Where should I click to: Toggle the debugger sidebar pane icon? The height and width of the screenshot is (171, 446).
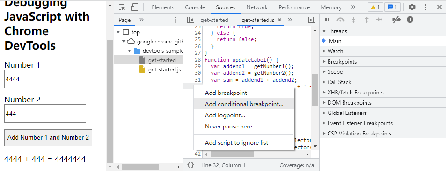312,20
